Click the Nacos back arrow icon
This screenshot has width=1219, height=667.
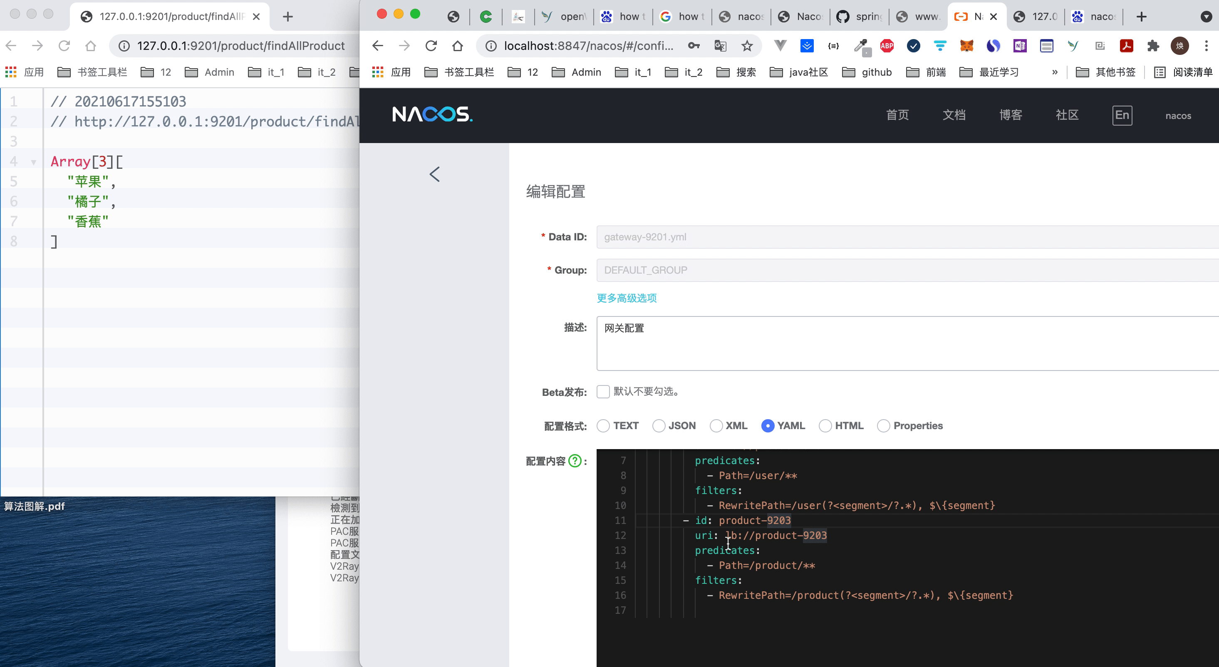pyautogui.click(x=434, y=174)
